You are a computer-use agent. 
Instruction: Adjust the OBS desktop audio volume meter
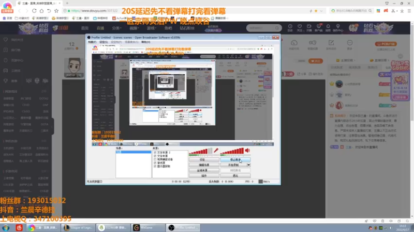(x=232, y=151)
